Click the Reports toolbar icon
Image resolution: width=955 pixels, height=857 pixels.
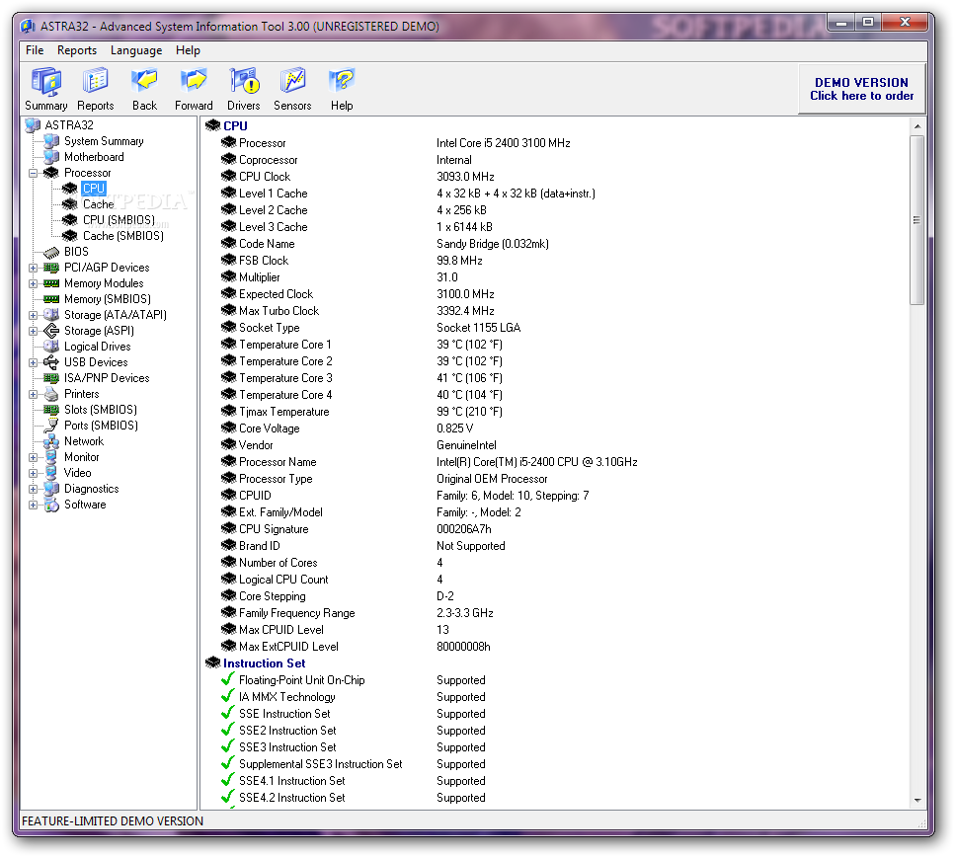95,89
